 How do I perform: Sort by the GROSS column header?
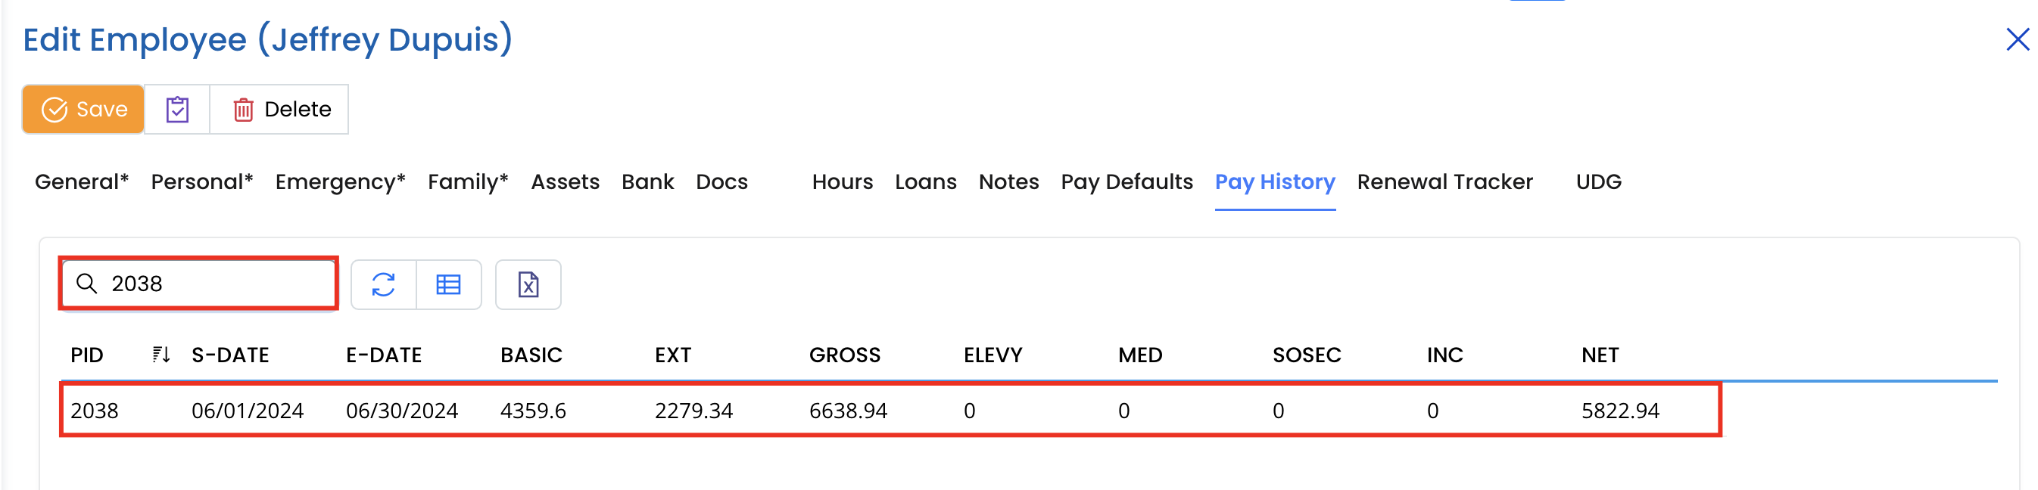pos(844,355)
